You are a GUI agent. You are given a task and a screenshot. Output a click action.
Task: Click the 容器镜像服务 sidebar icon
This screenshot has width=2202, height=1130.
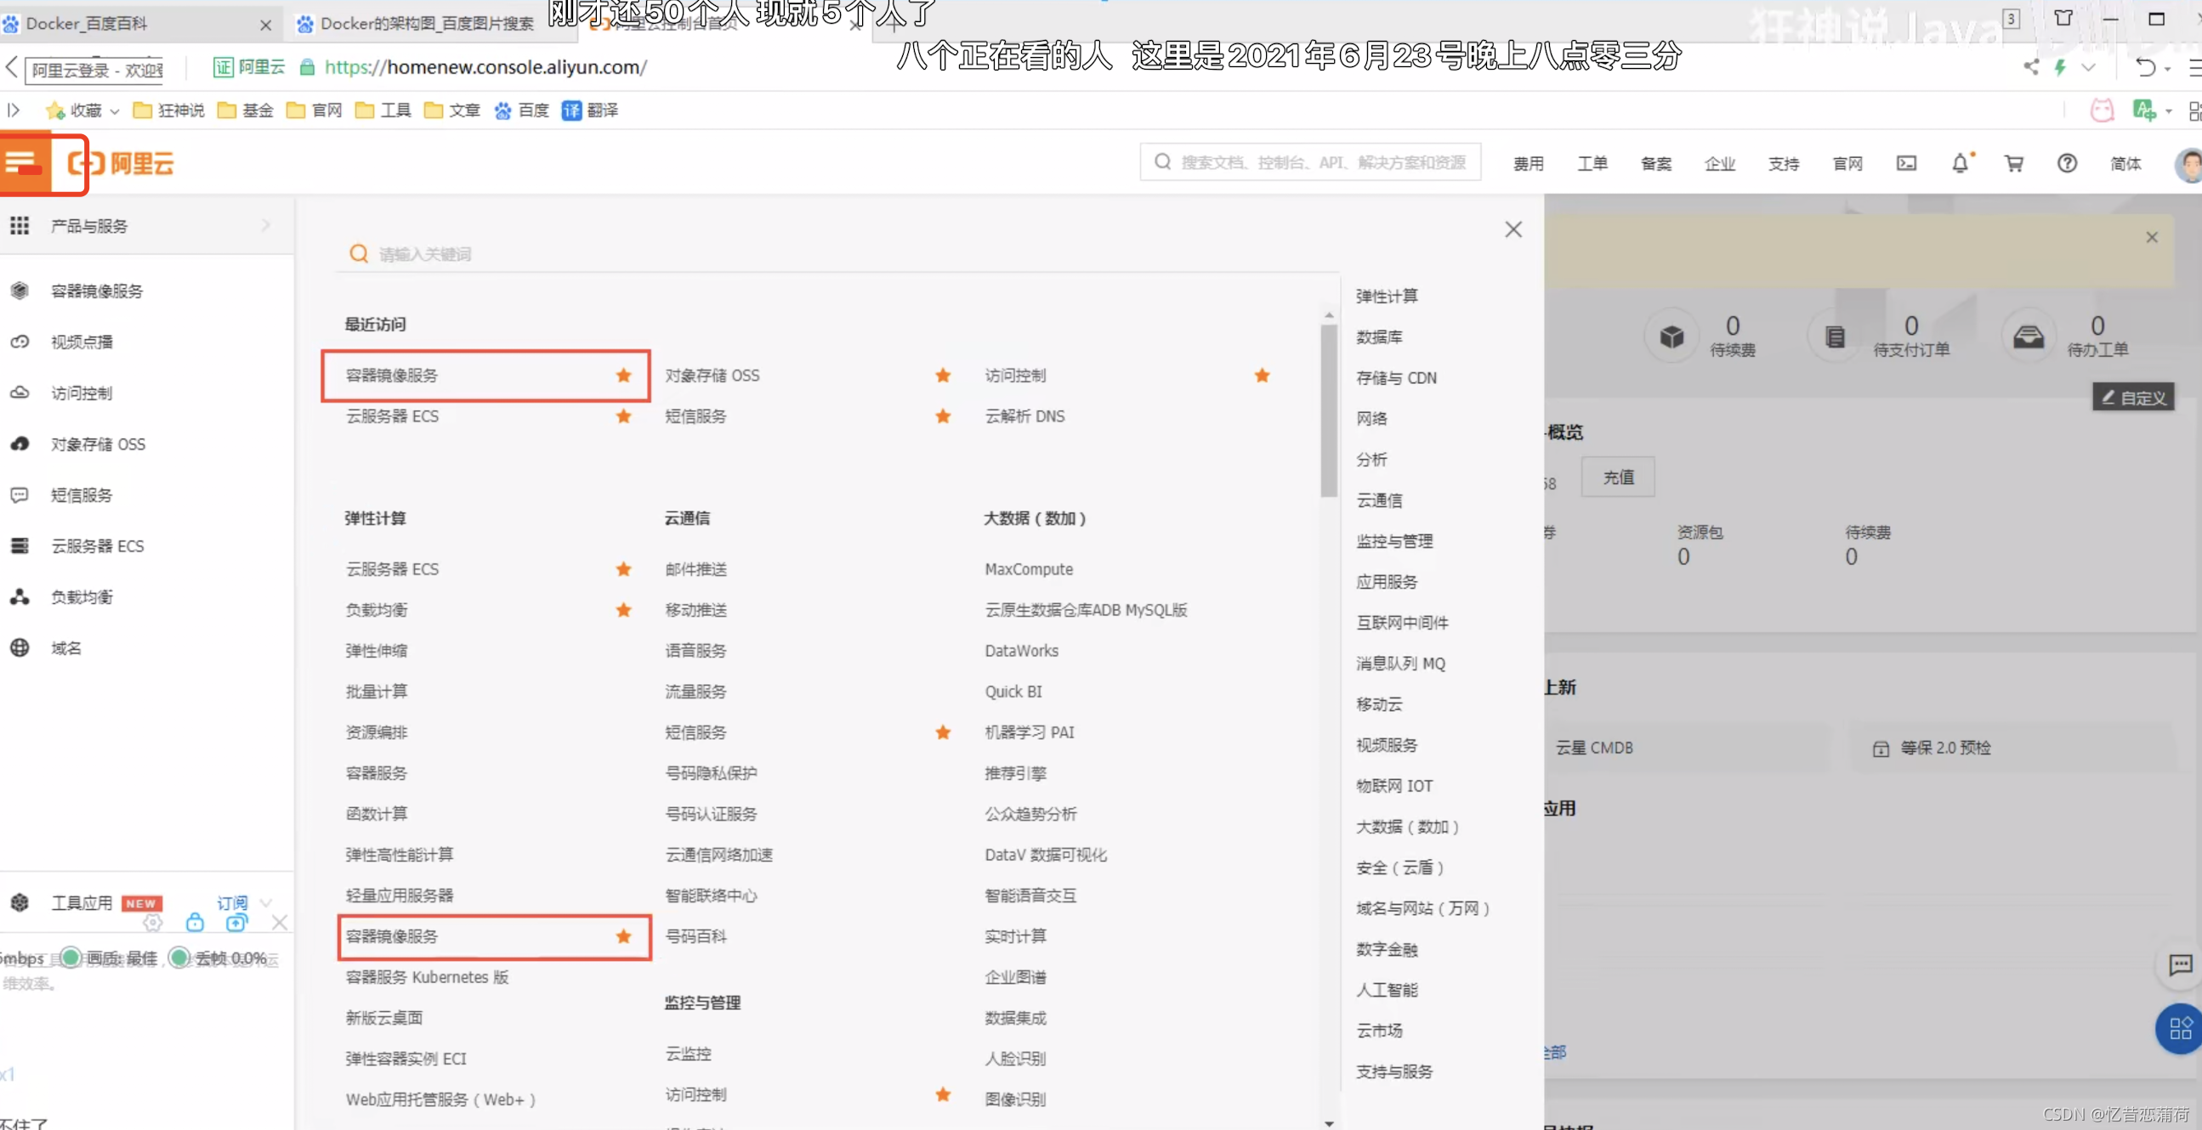click(20, 291)
